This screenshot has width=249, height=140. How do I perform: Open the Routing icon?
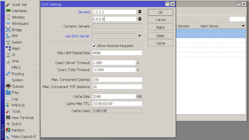point(8,74)
